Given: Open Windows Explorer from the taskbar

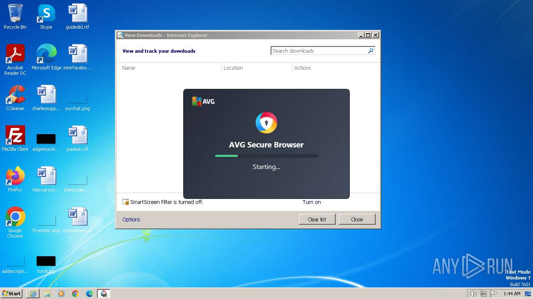Looking at the screenshot, I should click(x=47, y=294).
